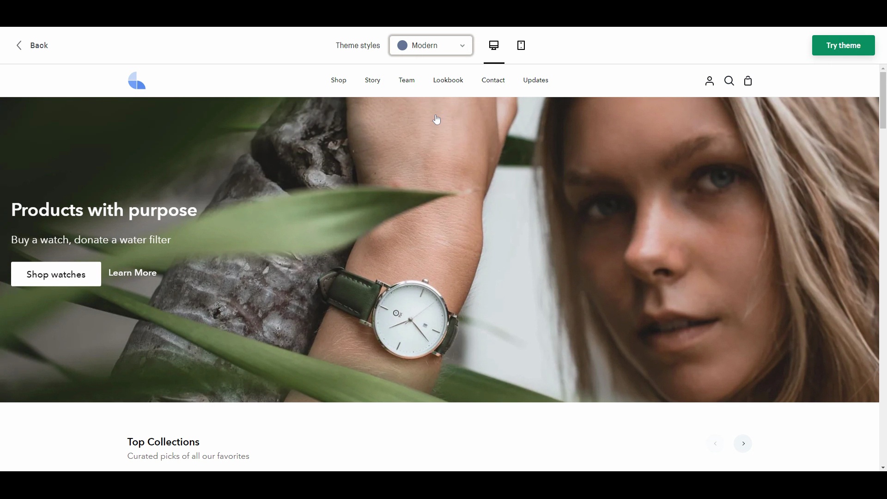Click the desktop preview icon

tap(494, 45)
